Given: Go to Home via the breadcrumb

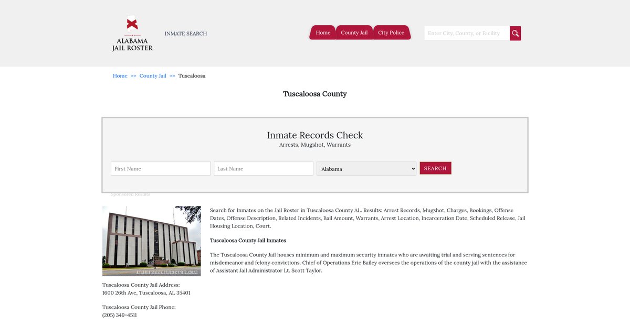Looking at the screenshot, I should [120, 76].
